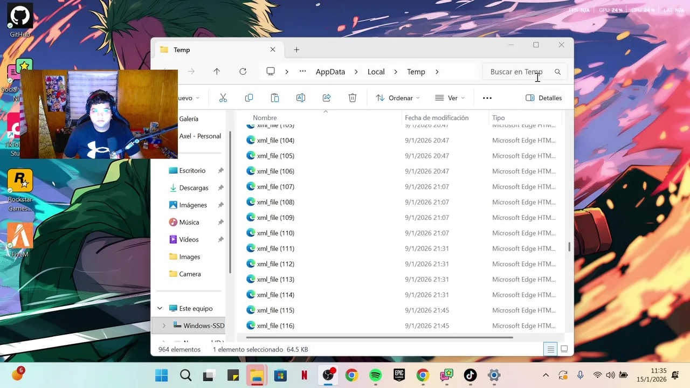Click the pin icon next to Descargas

pyautogui.click(x=220, y=188)
